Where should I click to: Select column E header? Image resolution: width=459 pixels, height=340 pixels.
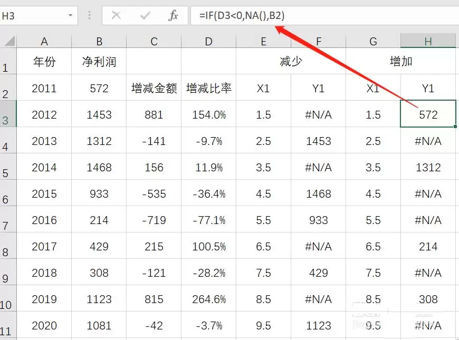coord(263,41)
